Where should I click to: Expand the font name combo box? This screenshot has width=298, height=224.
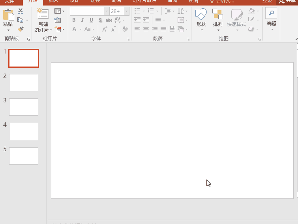pyautogui.click(x=106, y=11)
